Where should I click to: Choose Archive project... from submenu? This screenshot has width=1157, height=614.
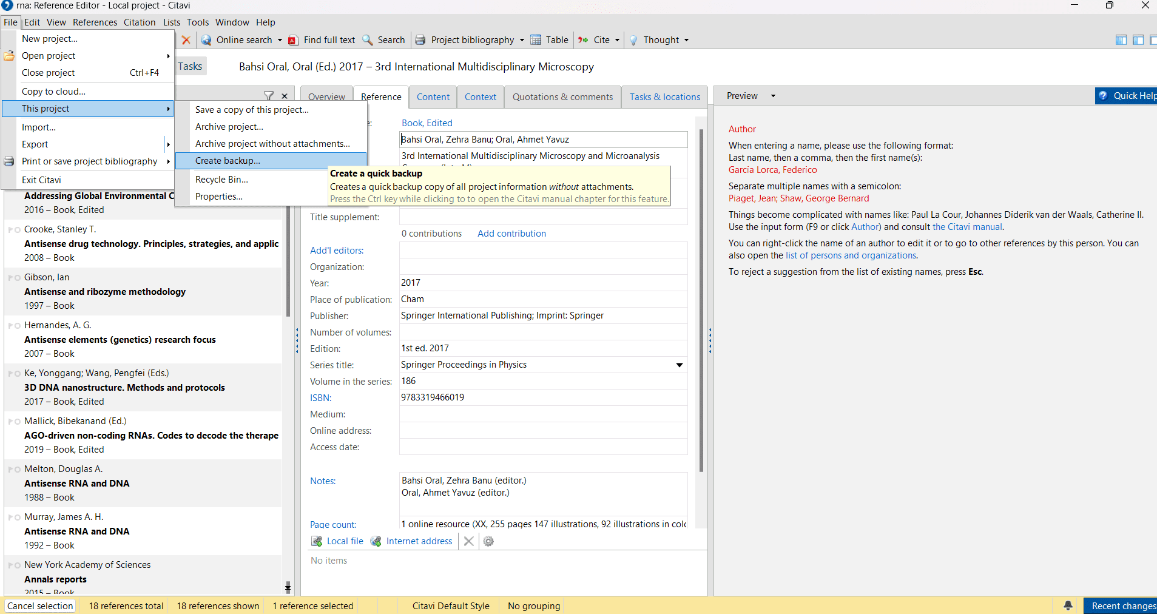tap(229, 127)
